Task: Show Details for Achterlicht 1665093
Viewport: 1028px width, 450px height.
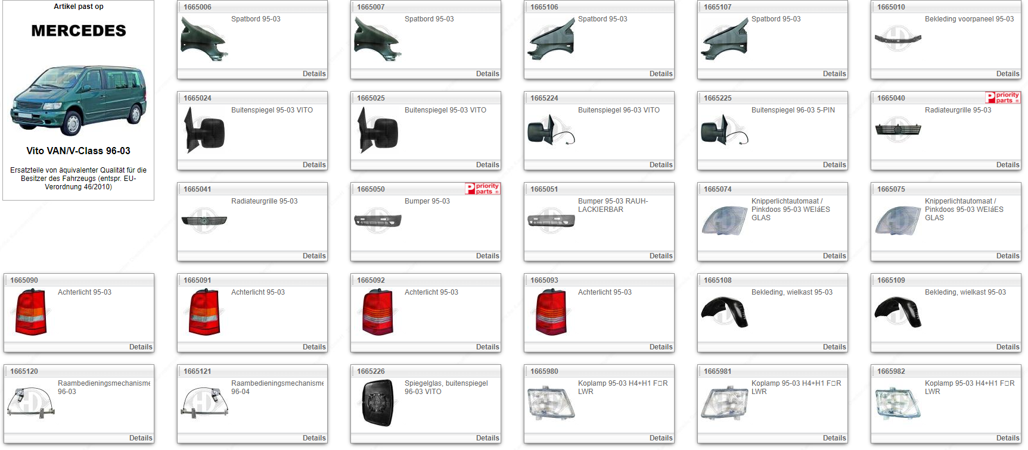Action: point(660,347)
